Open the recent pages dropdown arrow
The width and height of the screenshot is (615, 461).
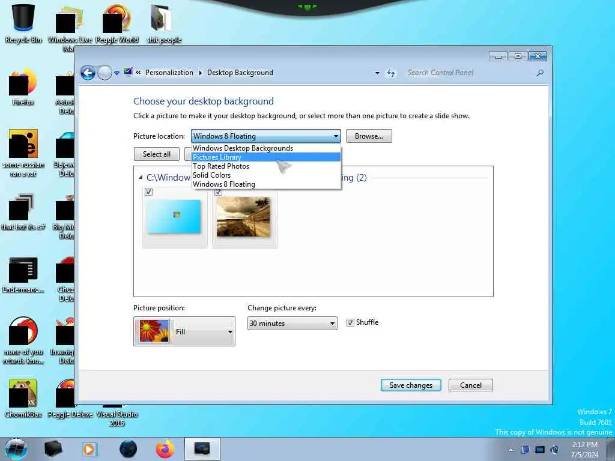117,73
